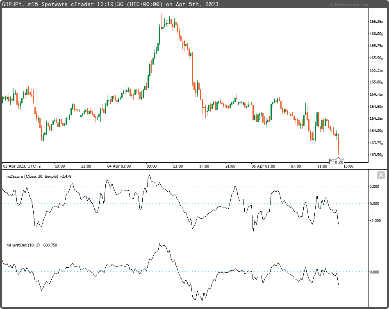Click the 163.50 price axis label
This screenshot has width=389, height=309.
[x=376, y=155]
